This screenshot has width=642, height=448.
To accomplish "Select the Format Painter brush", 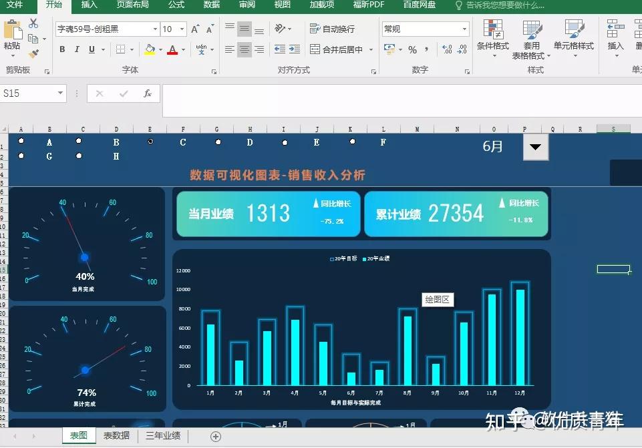I will [x=33, y=53].
